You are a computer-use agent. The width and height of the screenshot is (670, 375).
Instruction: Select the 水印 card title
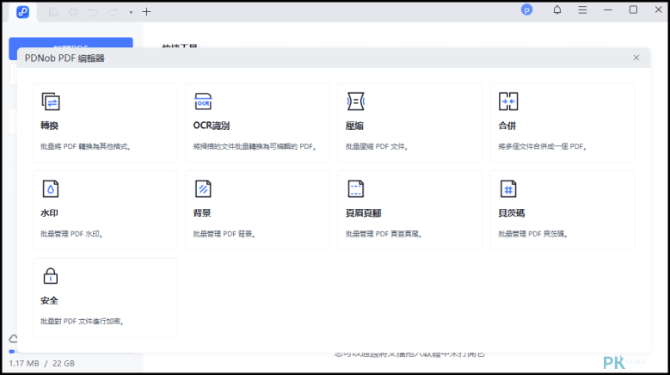coord(49,212)
